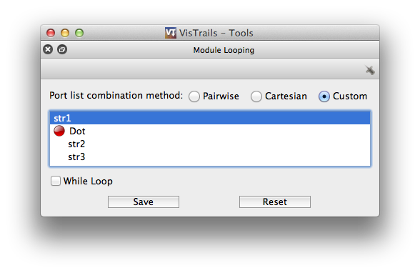Click the VisTrails – Tools window title

(x=216, y=33)
